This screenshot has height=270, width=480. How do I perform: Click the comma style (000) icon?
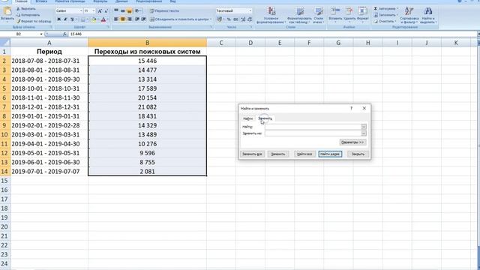[235, 19]
